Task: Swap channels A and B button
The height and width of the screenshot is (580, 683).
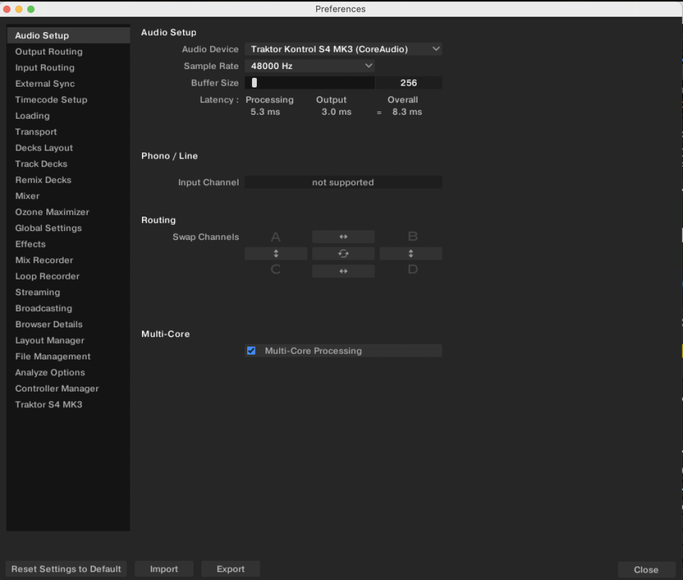Action: tap(344, 236)
